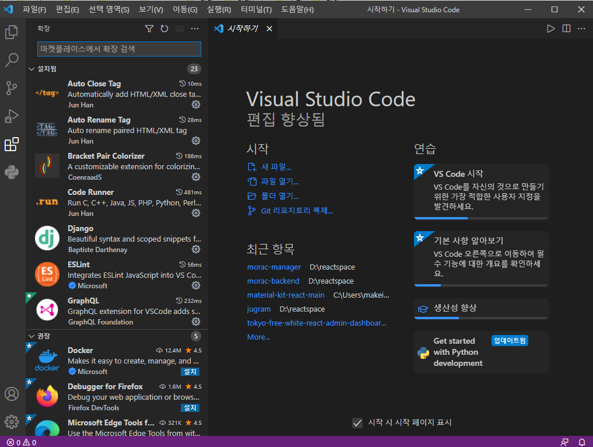Open the learn the fundamentals walkthrough card
The height and width of the screenshot is (447, 593).
(481, 259)
